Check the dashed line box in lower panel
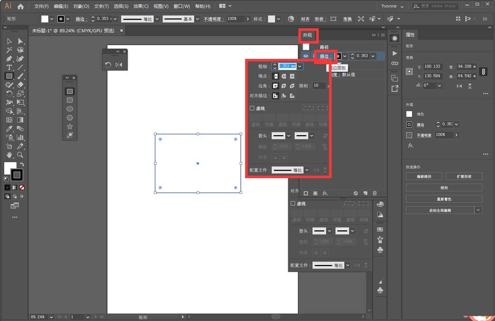495x321 pixels. [x=293, y=203]
